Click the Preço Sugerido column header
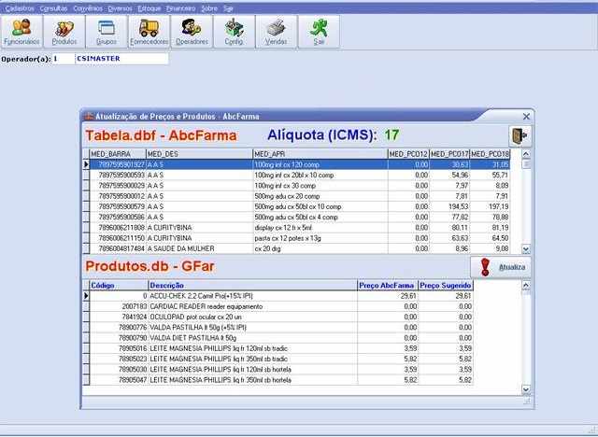The image size is (598, 437). [446, 286]
